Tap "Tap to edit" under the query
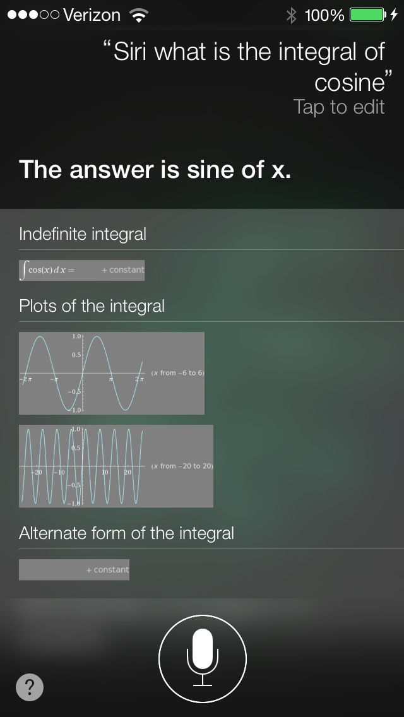This screenshot has width=404, height=717. 338,107
